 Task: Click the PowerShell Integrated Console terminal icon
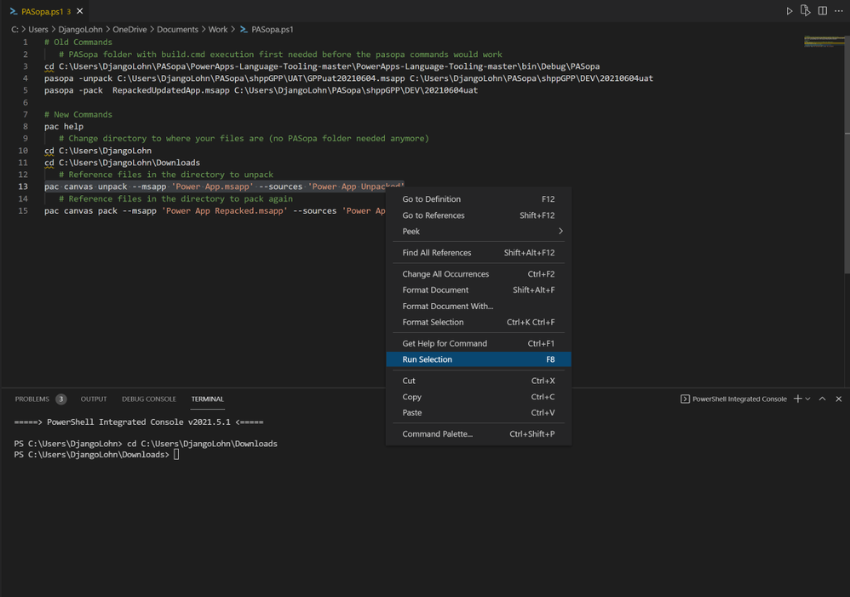(684, 399)
